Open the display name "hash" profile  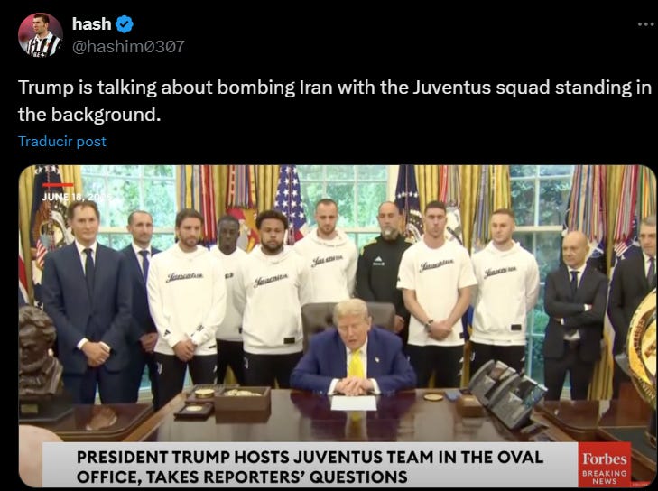point(91,24)
